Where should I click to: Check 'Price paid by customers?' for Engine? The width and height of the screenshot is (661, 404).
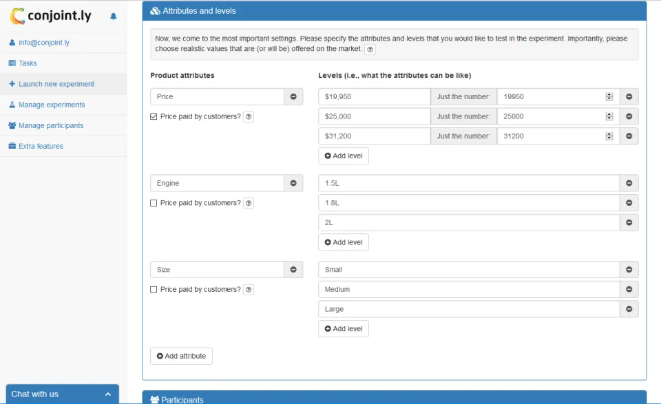[x=154, y=203]
